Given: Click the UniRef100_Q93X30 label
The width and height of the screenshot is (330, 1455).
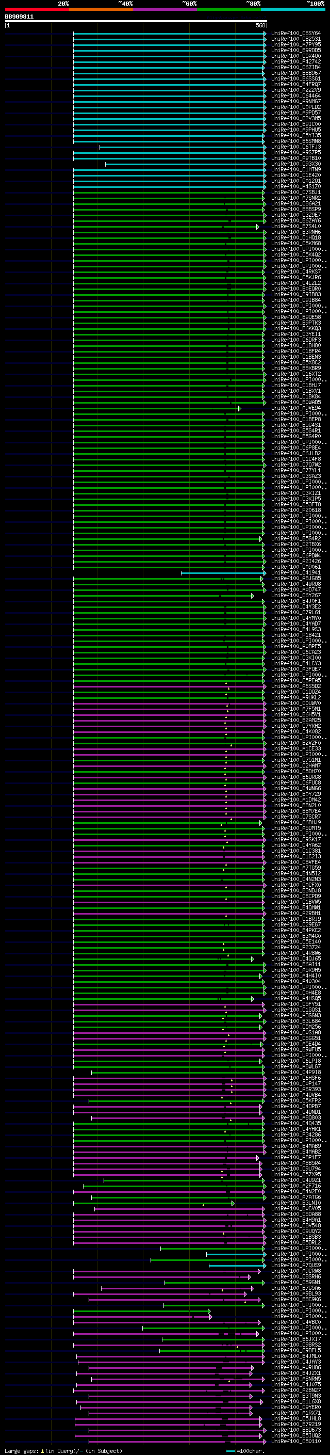Looking at the screenshot, I should click(296, 164).
